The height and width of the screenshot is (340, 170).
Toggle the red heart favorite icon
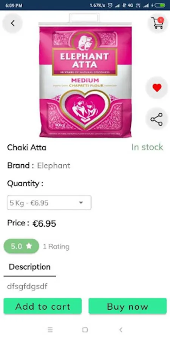tap(157, 88)
